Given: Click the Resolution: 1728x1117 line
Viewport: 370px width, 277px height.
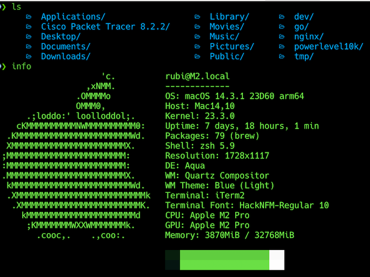Looking at the screenshot, I should click(x=217, y=156).
